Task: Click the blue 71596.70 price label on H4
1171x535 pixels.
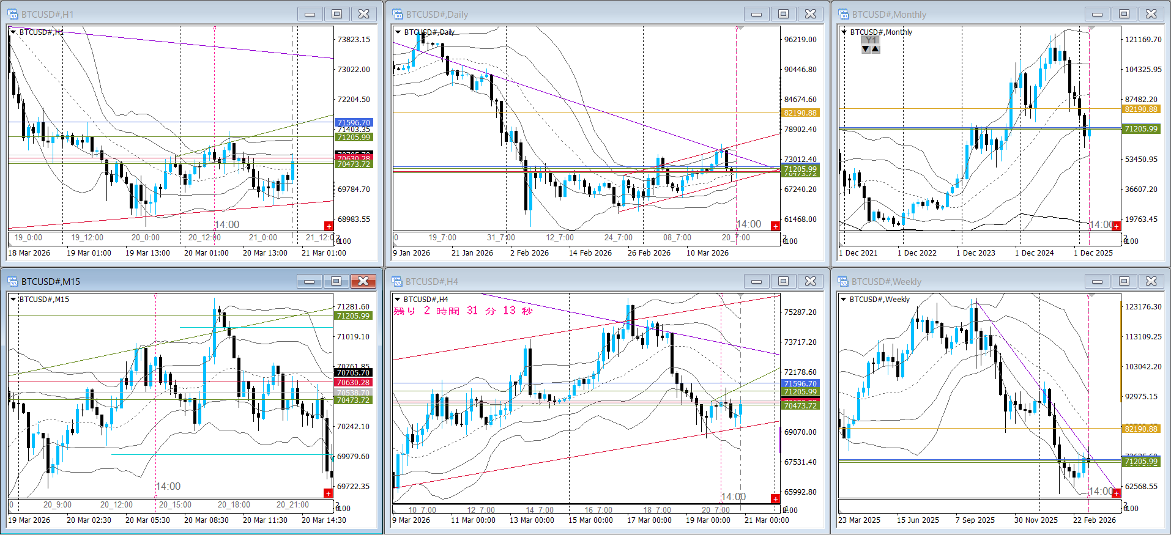Action: point(800,384)
